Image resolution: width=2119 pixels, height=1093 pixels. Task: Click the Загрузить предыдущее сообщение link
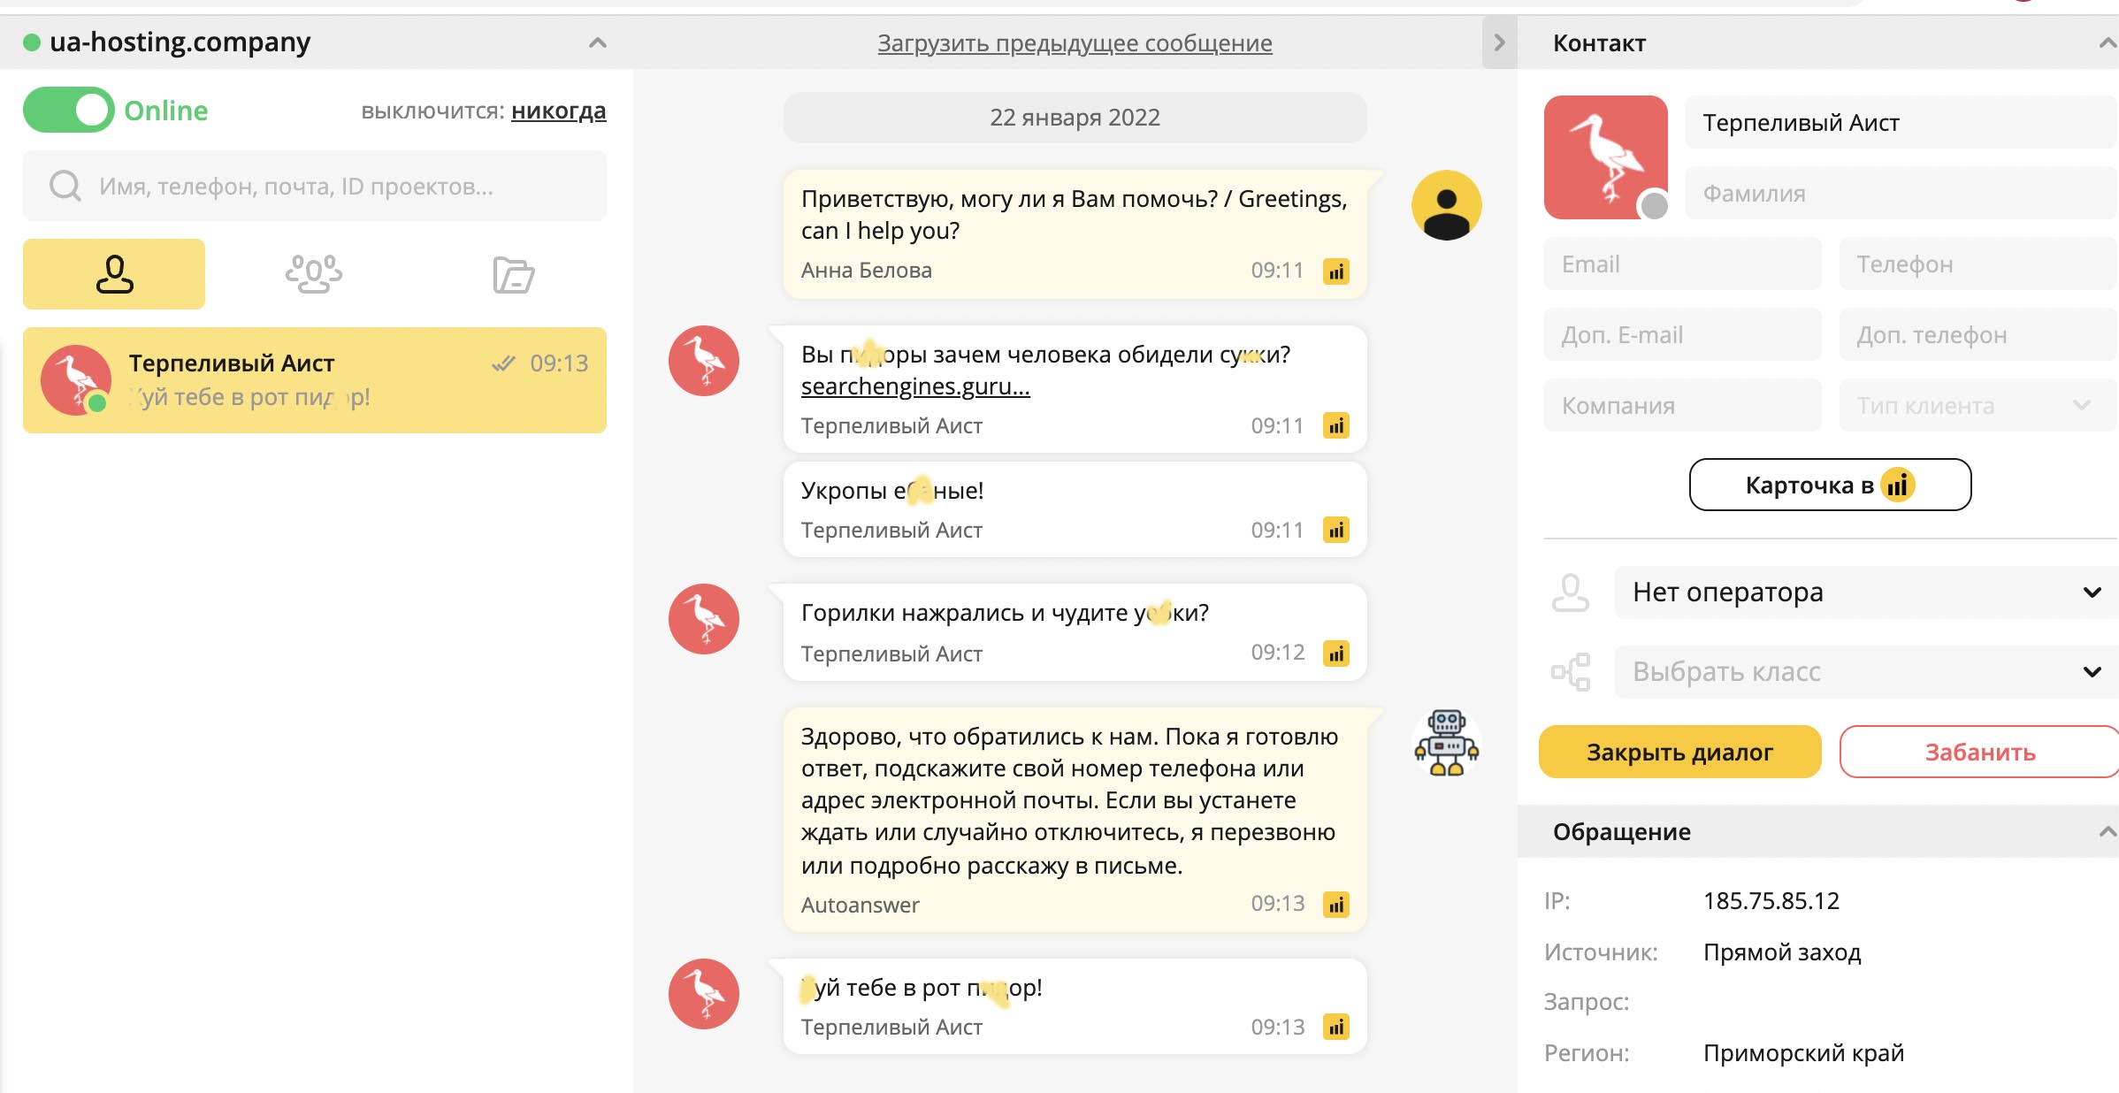pyautogui.click(x=1075, y=42)
